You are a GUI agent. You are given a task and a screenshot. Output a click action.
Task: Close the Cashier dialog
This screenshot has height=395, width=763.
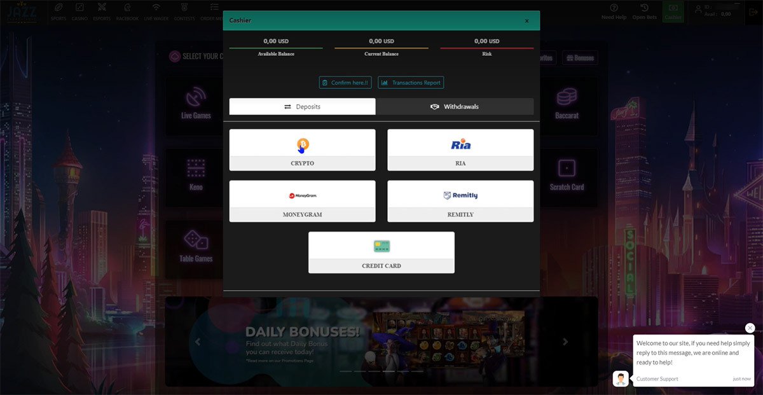526,21
